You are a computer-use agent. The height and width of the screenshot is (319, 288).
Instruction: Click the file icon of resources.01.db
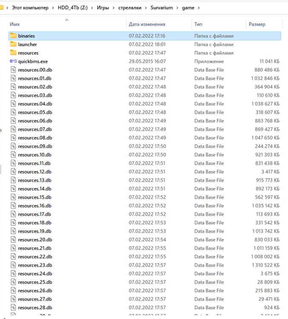[13, 78]
